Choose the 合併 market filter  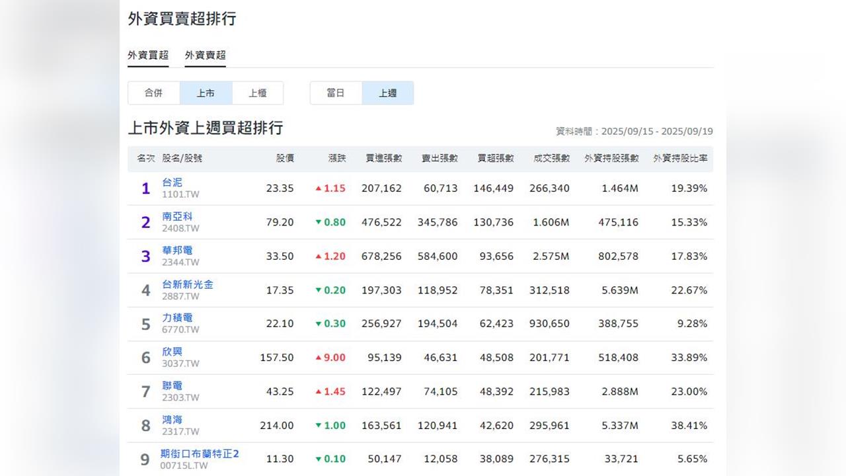(153, 93)
